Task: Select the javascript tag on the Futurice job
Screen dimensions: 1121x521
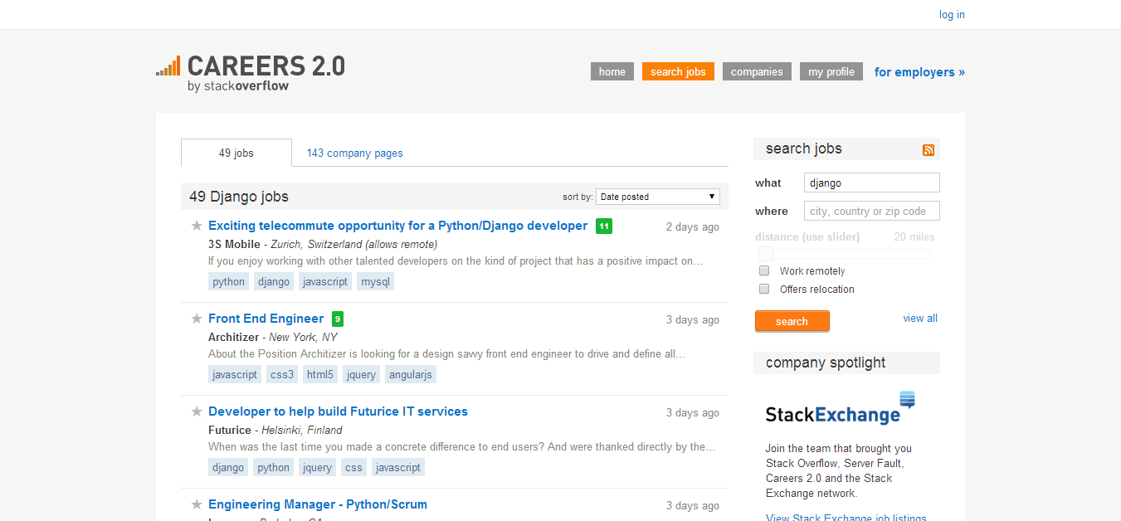Action: pos(398,468)
